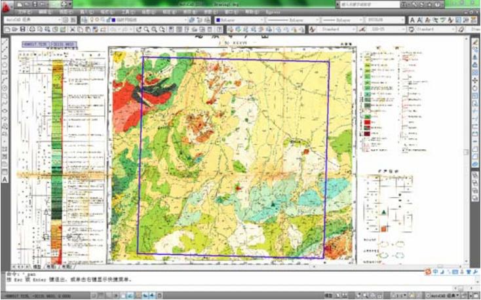Select the Mirror tool in Modify toolbar

pos(475,57)
